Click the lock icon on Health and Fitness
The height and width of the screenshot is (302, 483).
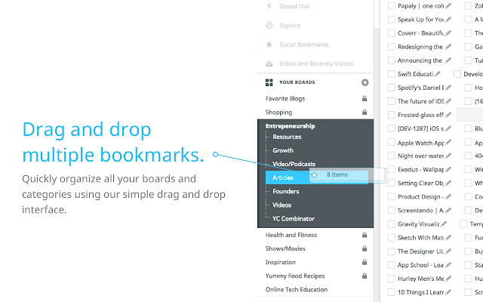[x=365, y=235]
